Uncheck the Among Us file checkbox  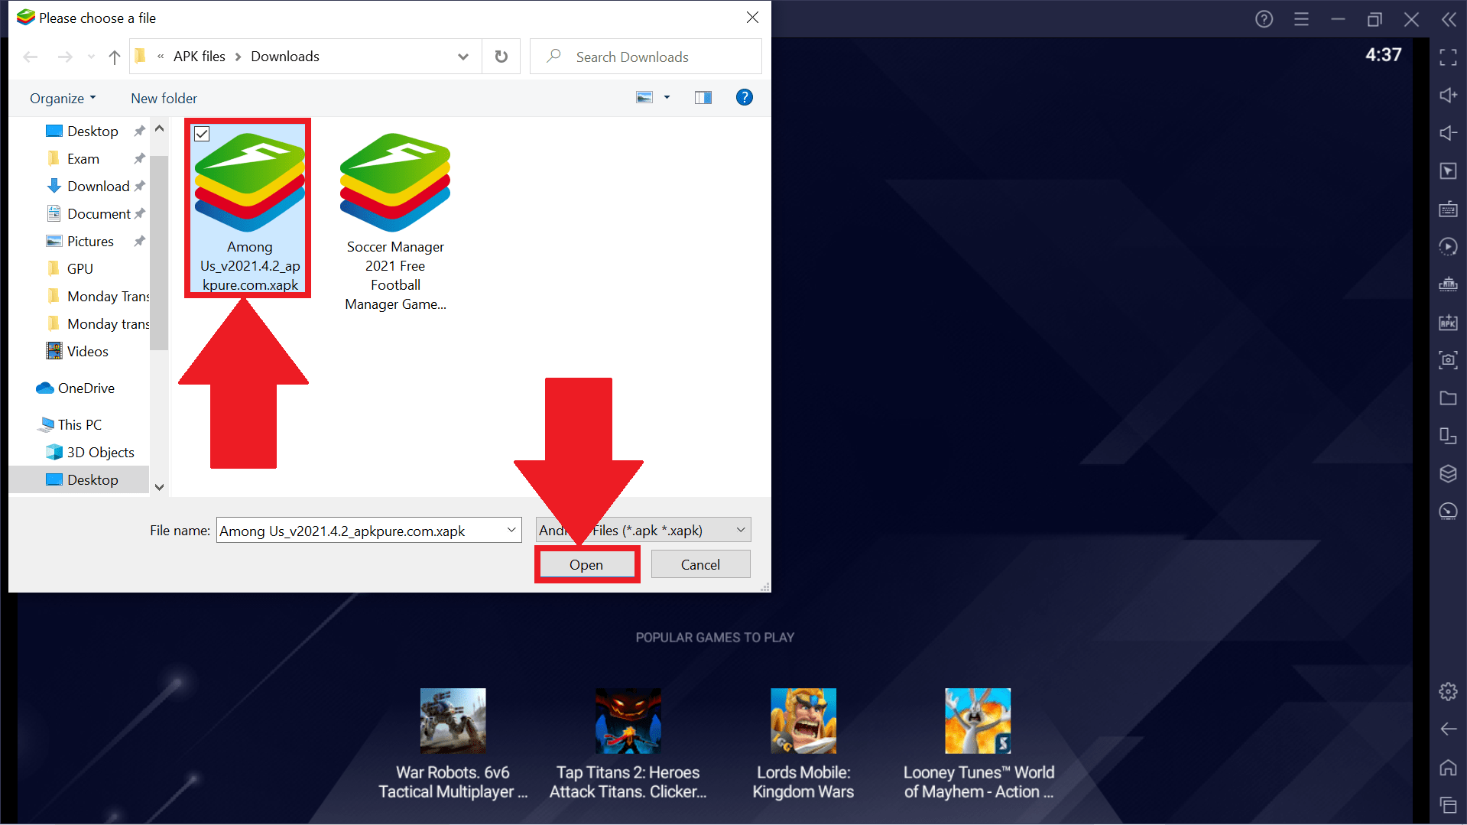point(202,134)
